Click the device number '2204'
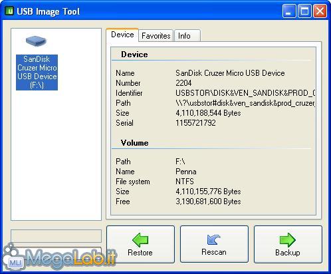The width and height of the screenshot is (331, 274). pos(183,83)
